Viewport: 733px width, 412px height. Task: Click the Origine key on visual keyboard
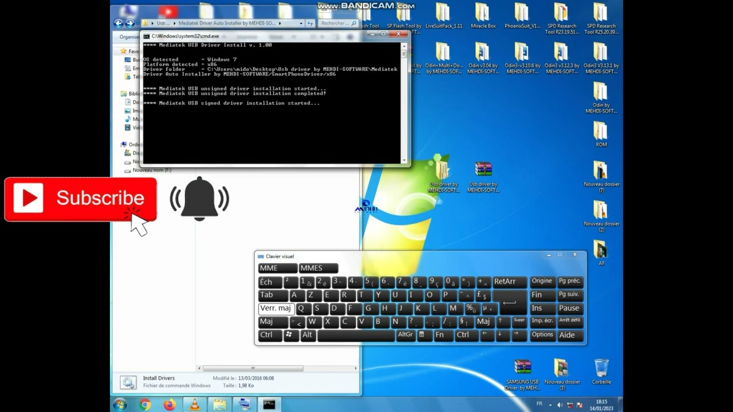pyautogui.click(x=542, y=282)
